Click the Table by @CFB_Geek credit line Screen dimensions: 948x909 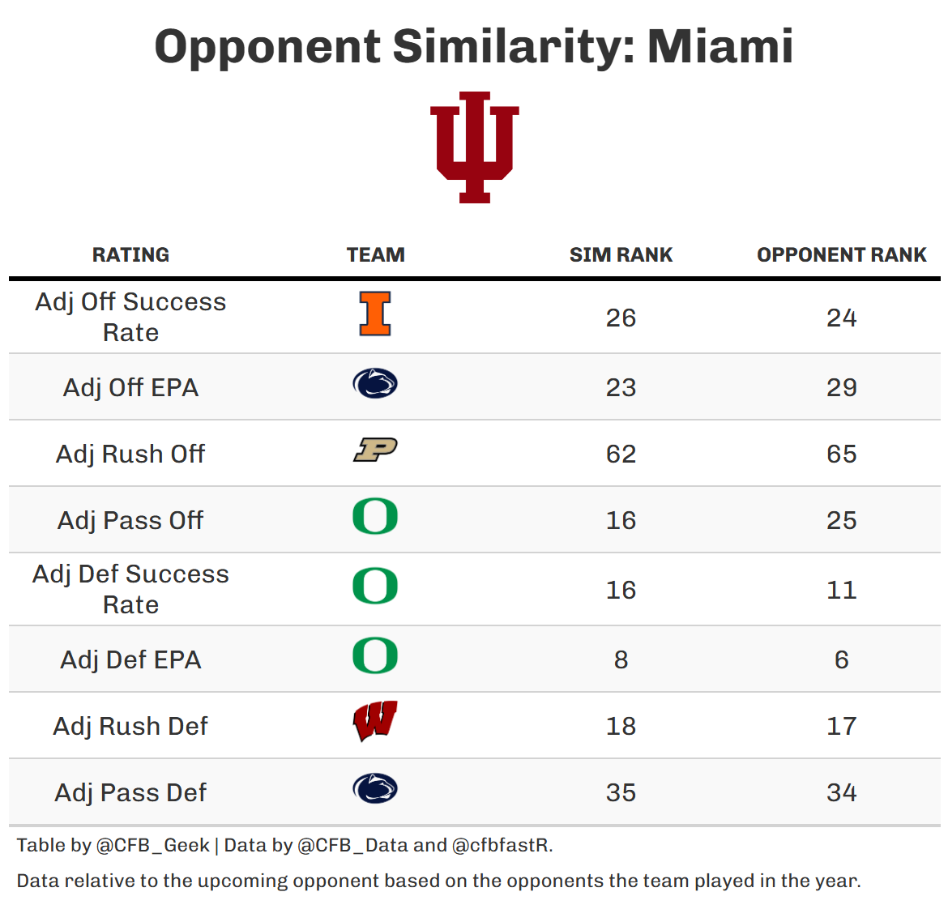[284, 845]
